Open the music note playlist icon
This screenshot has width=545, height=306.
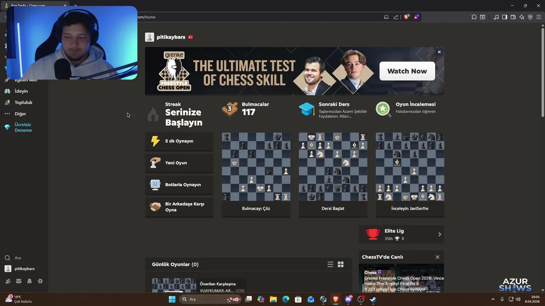click(x=496, y=17)
